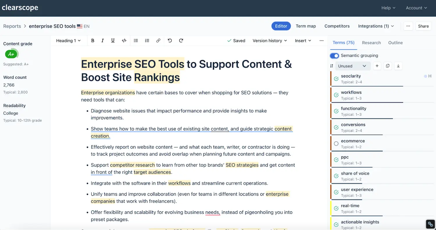Viewport: 436px width, 230px height.
Task: Click the teal icon in the bottom-right corner
Action: click(x=430, y=224)
